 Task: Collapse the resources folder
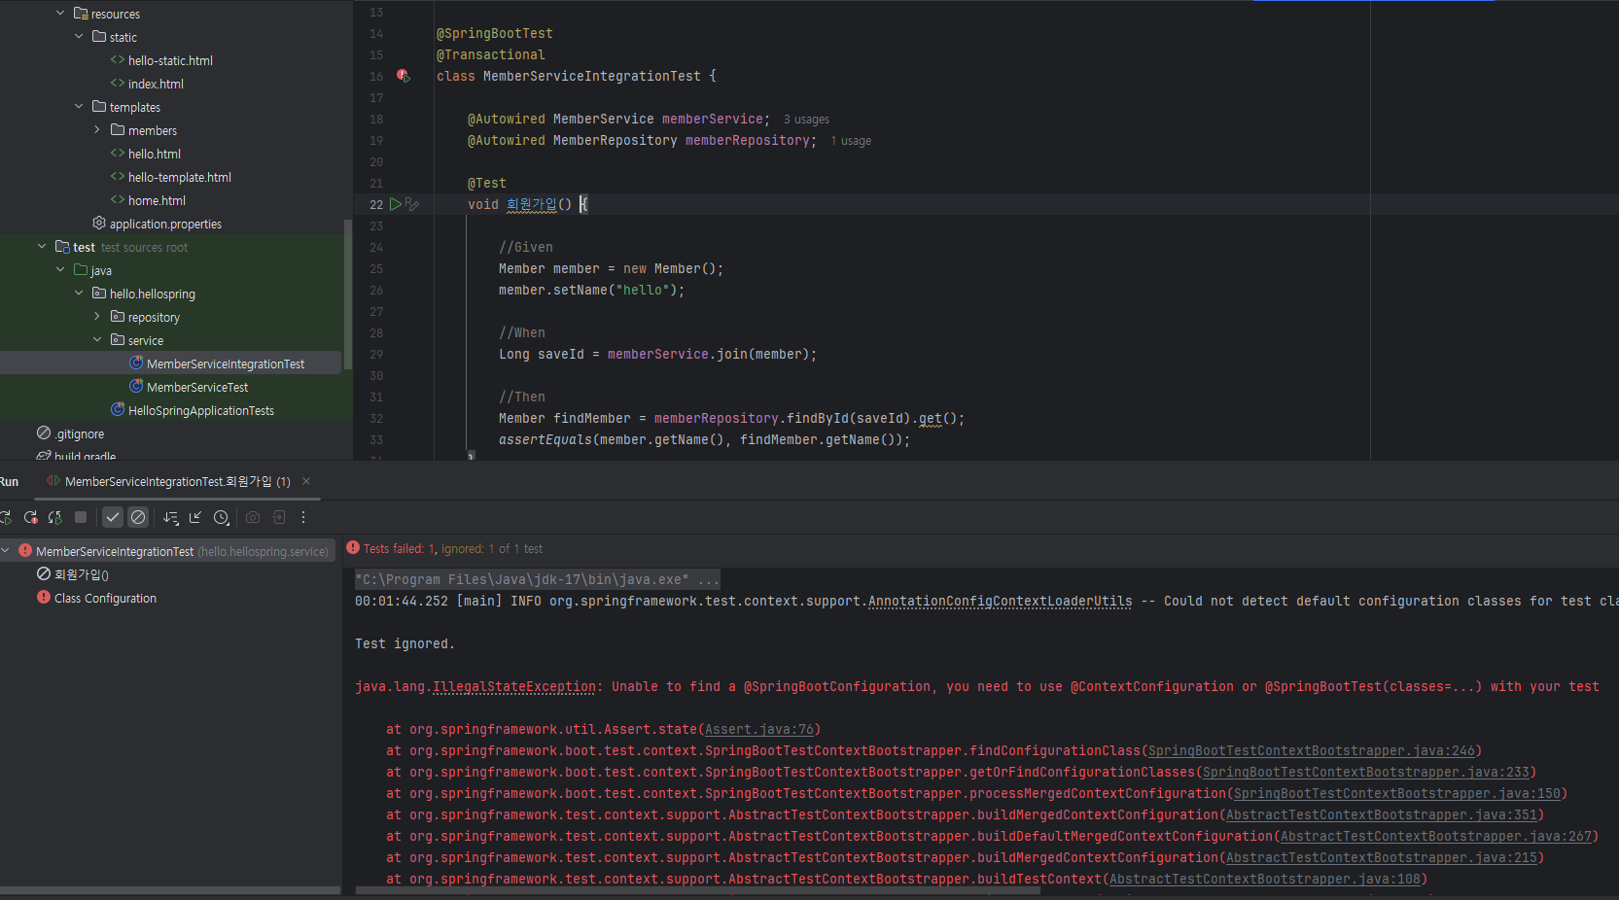tap(60, 14)
